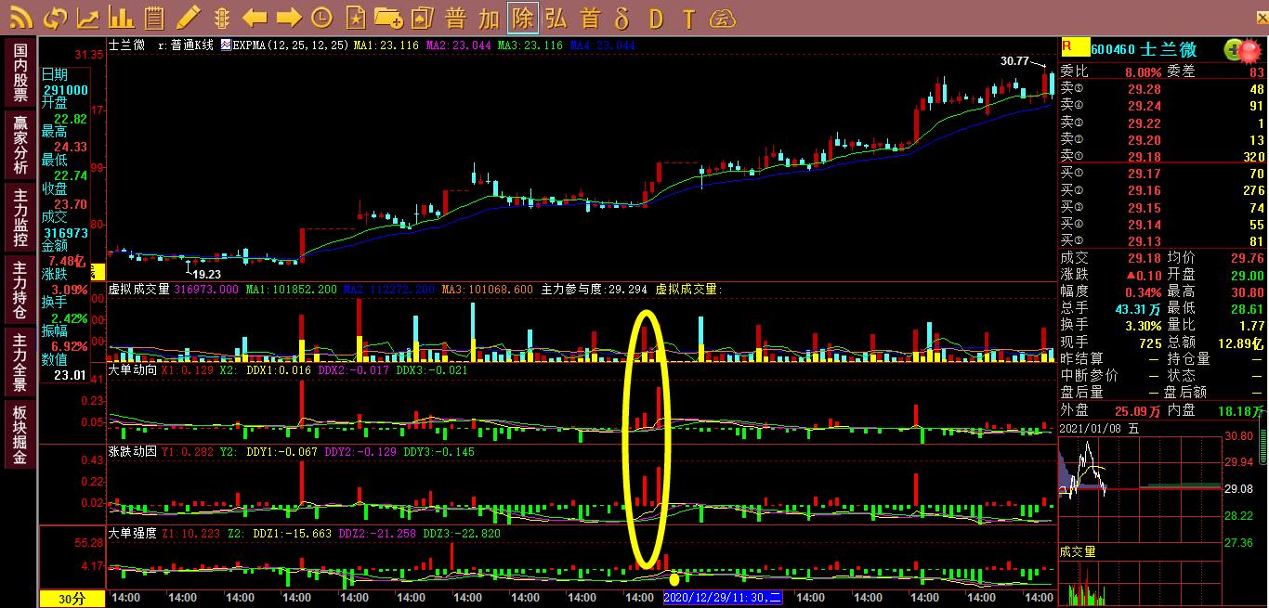Open the 云 cloud icon
The width and height of the screenshot is (1269, 608).
point(723,17)
